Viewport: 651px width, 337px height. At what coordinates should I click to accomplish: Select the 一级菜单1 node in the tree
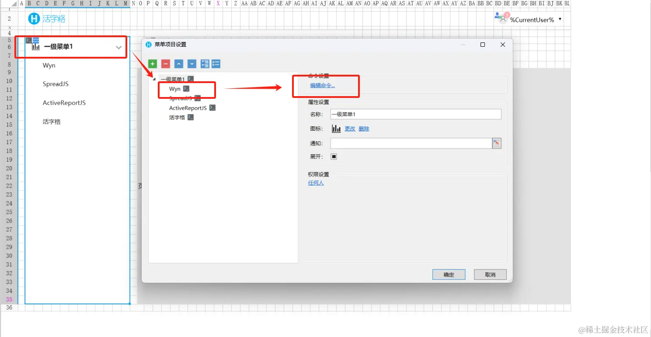click(x=173, y=79)
